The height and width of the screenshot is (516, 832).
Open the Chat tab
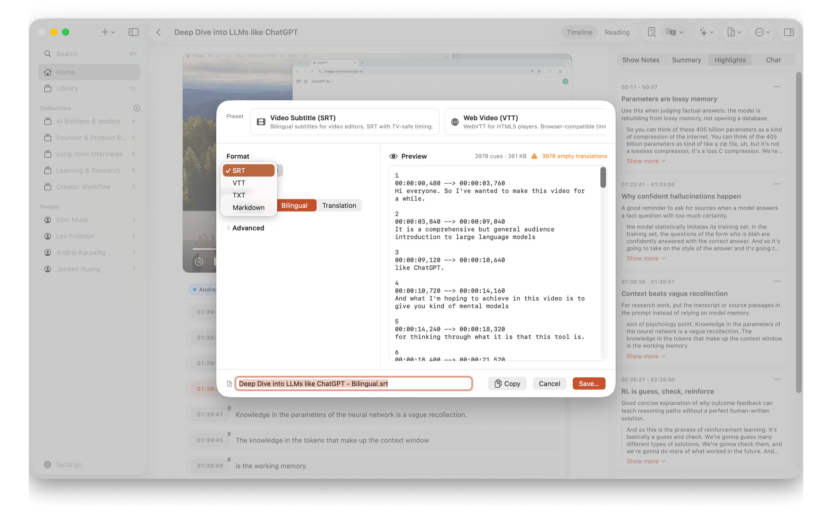pyautogui.click(x=773, y=60)
